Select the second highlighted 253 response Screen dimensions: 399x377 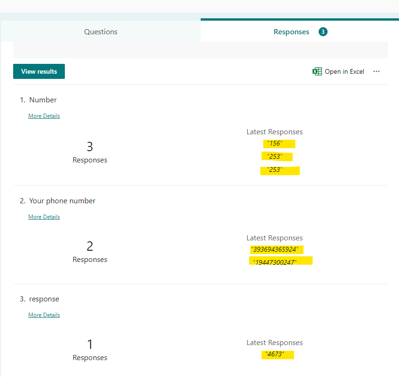pos(280,170)
